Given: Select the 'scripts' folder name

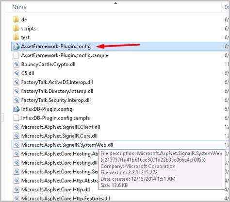Looking at the screenshot, I should 29,29.
